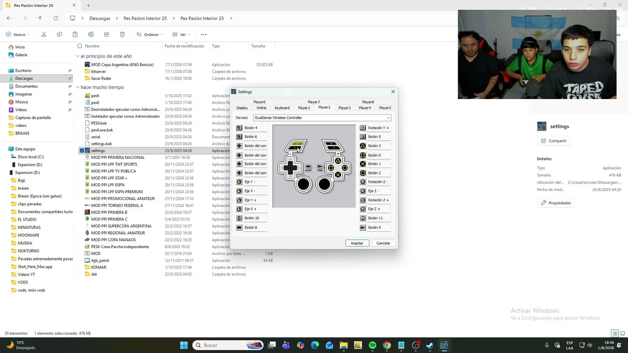Click the Share icon in Explorer toolbar
Viewport: 628px width, 353px height.
(x=106, y=34)
